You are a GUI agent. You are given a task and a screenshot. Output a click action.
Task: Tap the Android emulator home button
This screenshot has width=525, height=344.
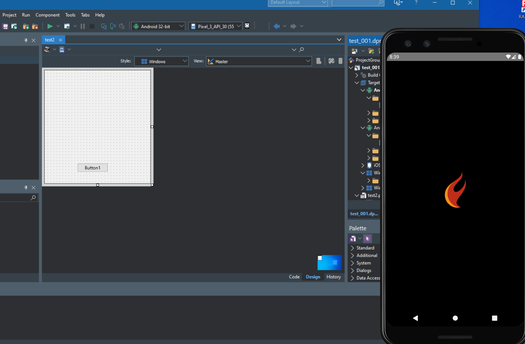click(x=455, y=318)
